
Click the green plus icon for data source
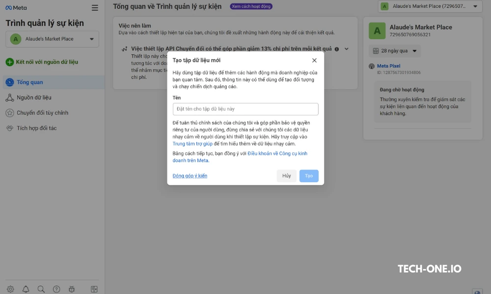point(10,62)
